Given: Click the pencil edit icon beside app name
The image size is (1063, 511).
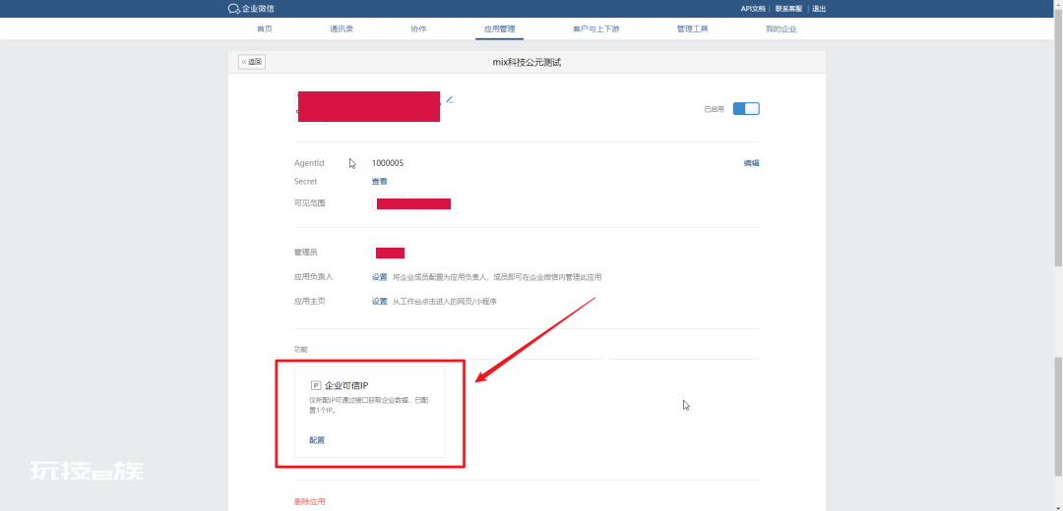Looking at the screenshot, I should point(449,99).
